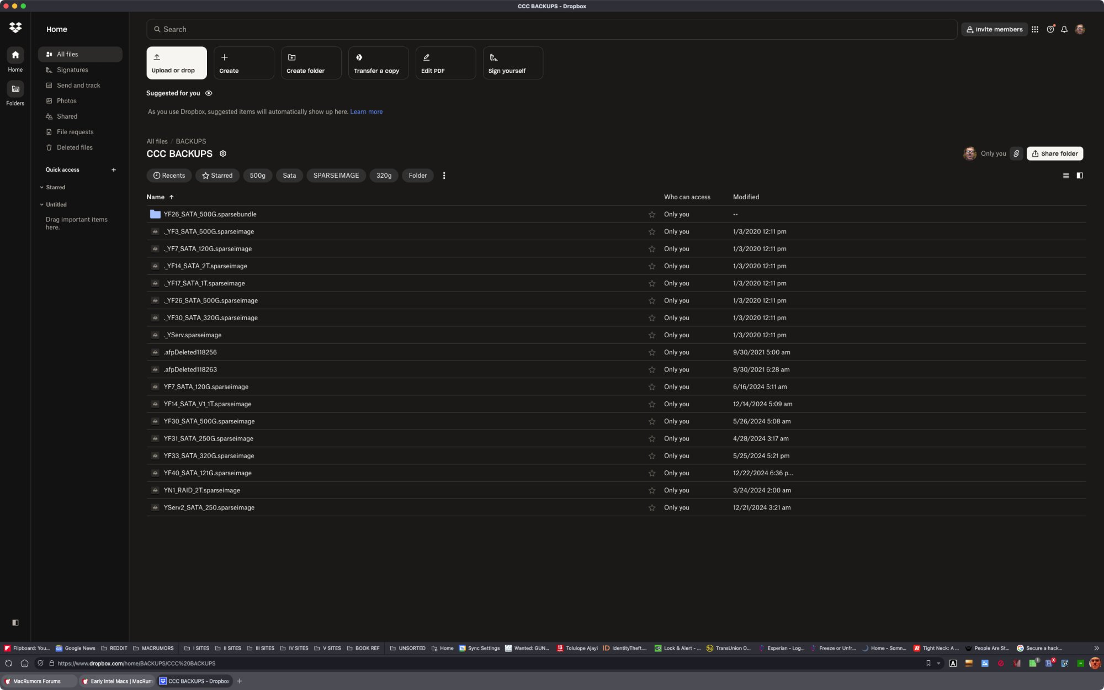Screen dimensions: 1104x690
Task: Open a new browser tab with plus
Action: 239,681
